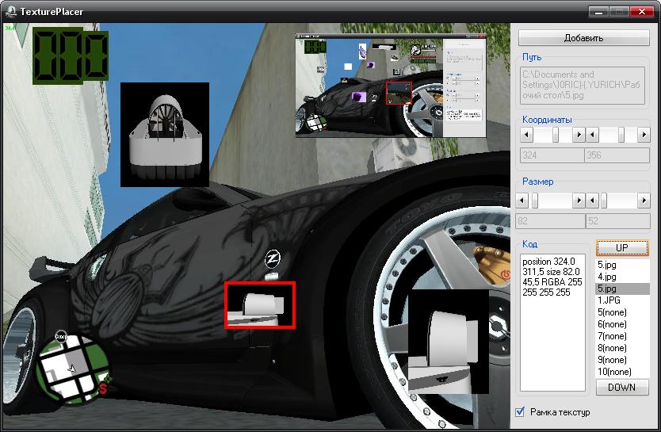Select the 10(none) list slot
Image resolution: width=661 pixels, height=432 pixels.
pyautogui.click(x=622, y=371)
